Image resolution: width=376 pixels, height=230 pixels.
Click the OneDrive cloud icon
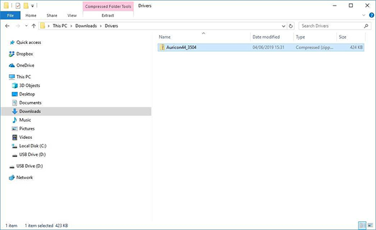(x=11, y=65)
